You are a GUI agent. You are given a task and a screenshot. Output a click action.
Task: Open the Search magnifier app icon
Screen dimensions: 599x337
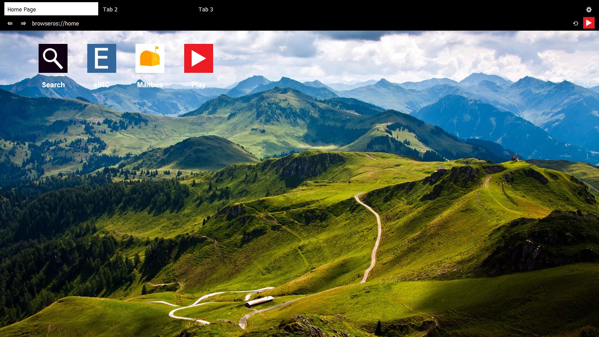[x=53, y=58]
